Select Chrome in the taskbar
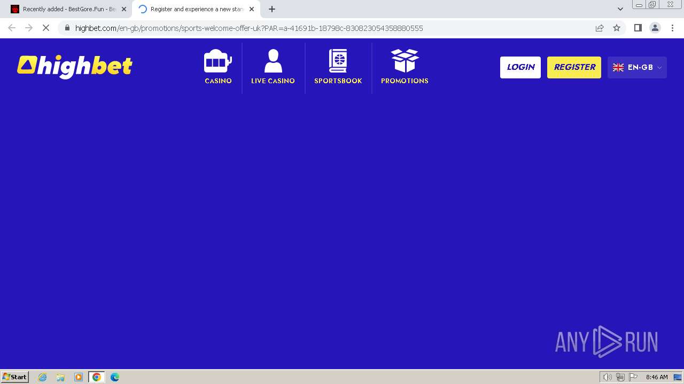This screenshot has width=684, height=384. point(97,377)
